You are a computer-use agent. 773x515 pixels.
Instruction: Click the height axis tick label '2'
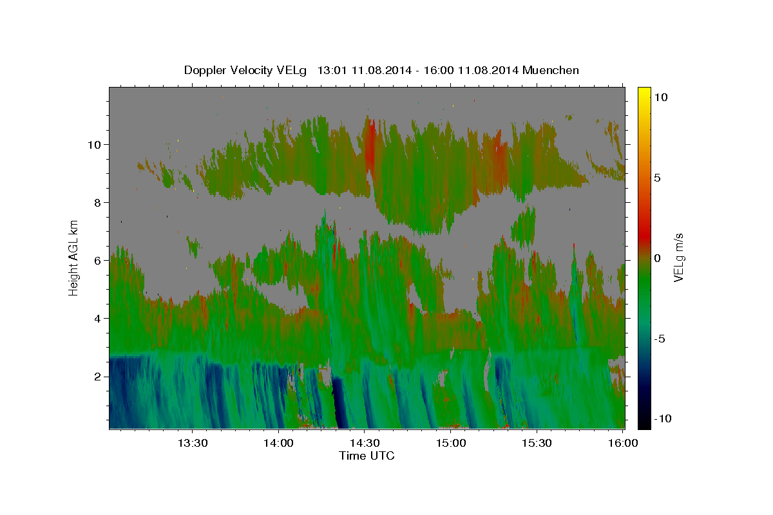click(99, 377)
